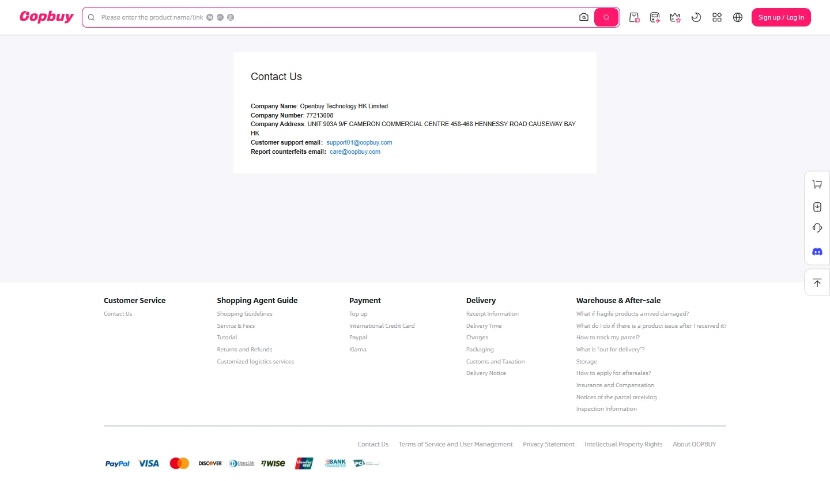Screen dimensions: 830x481
Task: Open Privacy Statement footer link
Action: pyautogui.click(x=549, y=444)
